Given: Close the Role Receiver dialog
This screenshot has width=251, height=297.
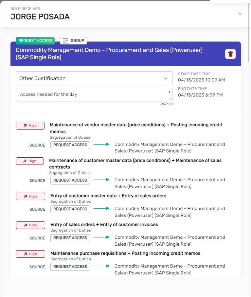Looking at the screenshot, I should point(240,14).
